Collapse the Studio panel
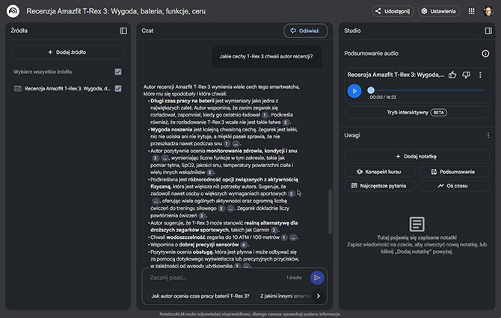 (488, 31)
